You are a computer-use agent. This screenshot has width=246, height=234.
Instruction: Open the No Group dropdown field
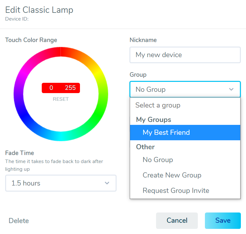[185, 89]
